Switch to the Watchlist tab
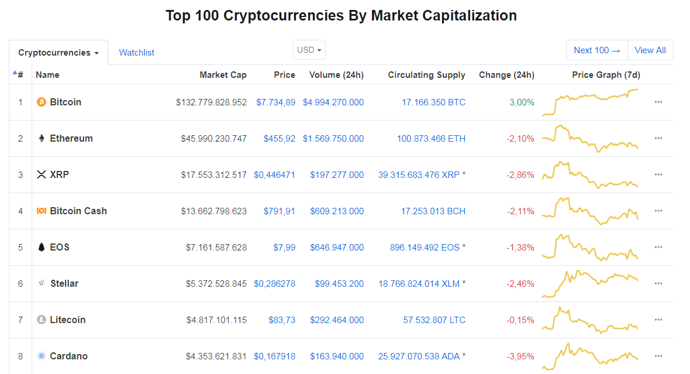The width and height of the screenshot is (690, 374). coord(137,53)
